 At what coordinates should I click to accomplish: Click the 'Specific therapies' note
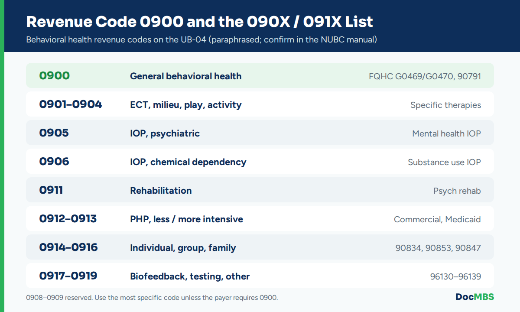[445, 105]
